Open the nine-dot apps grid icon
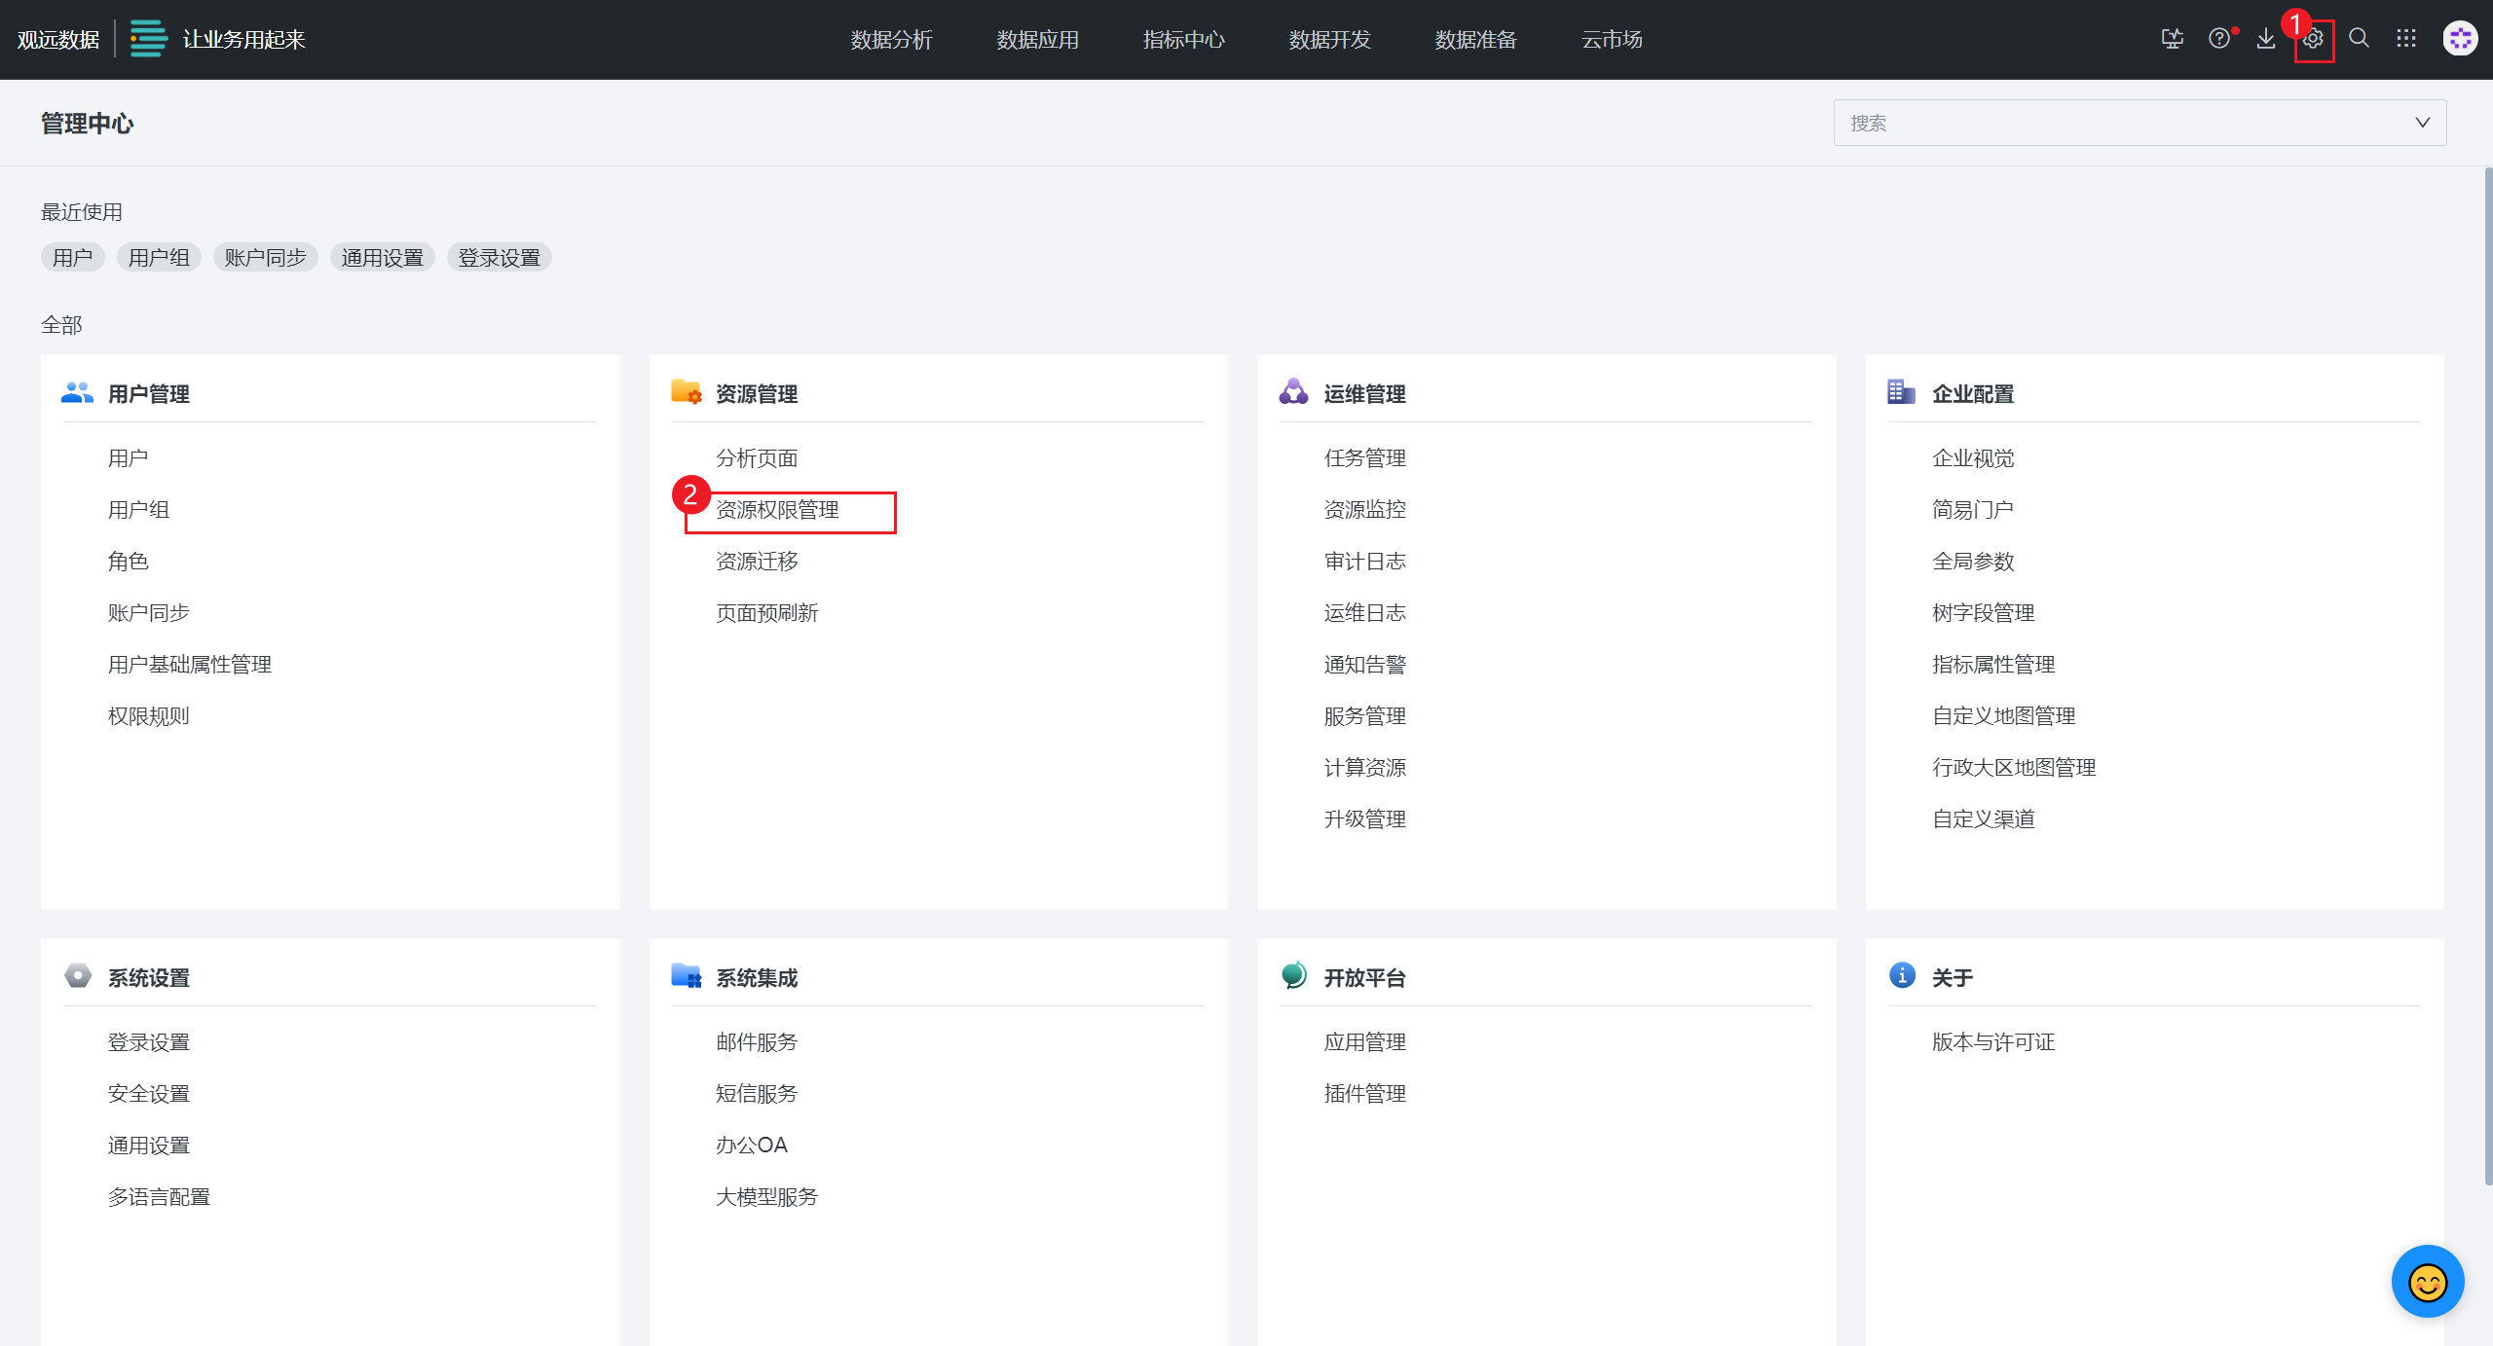This screenshot has height=1346, width=2493. coord(2406,39)
